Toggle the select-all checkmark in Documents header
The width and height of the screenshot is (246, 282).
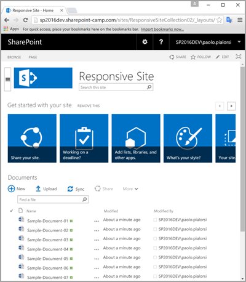12,211
